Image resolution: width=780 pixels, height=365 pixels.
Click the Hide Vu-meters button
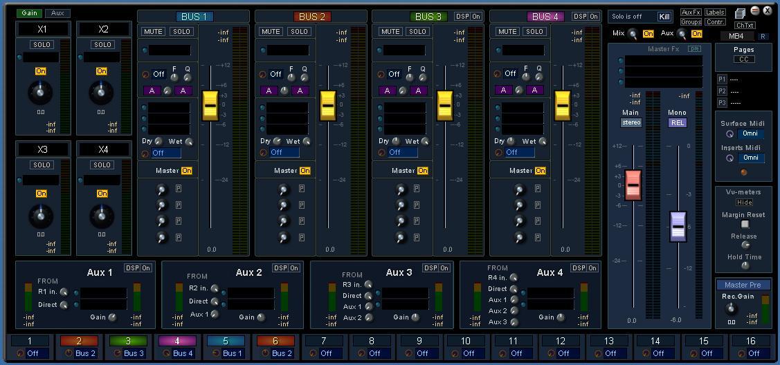[x=744, y=203]
